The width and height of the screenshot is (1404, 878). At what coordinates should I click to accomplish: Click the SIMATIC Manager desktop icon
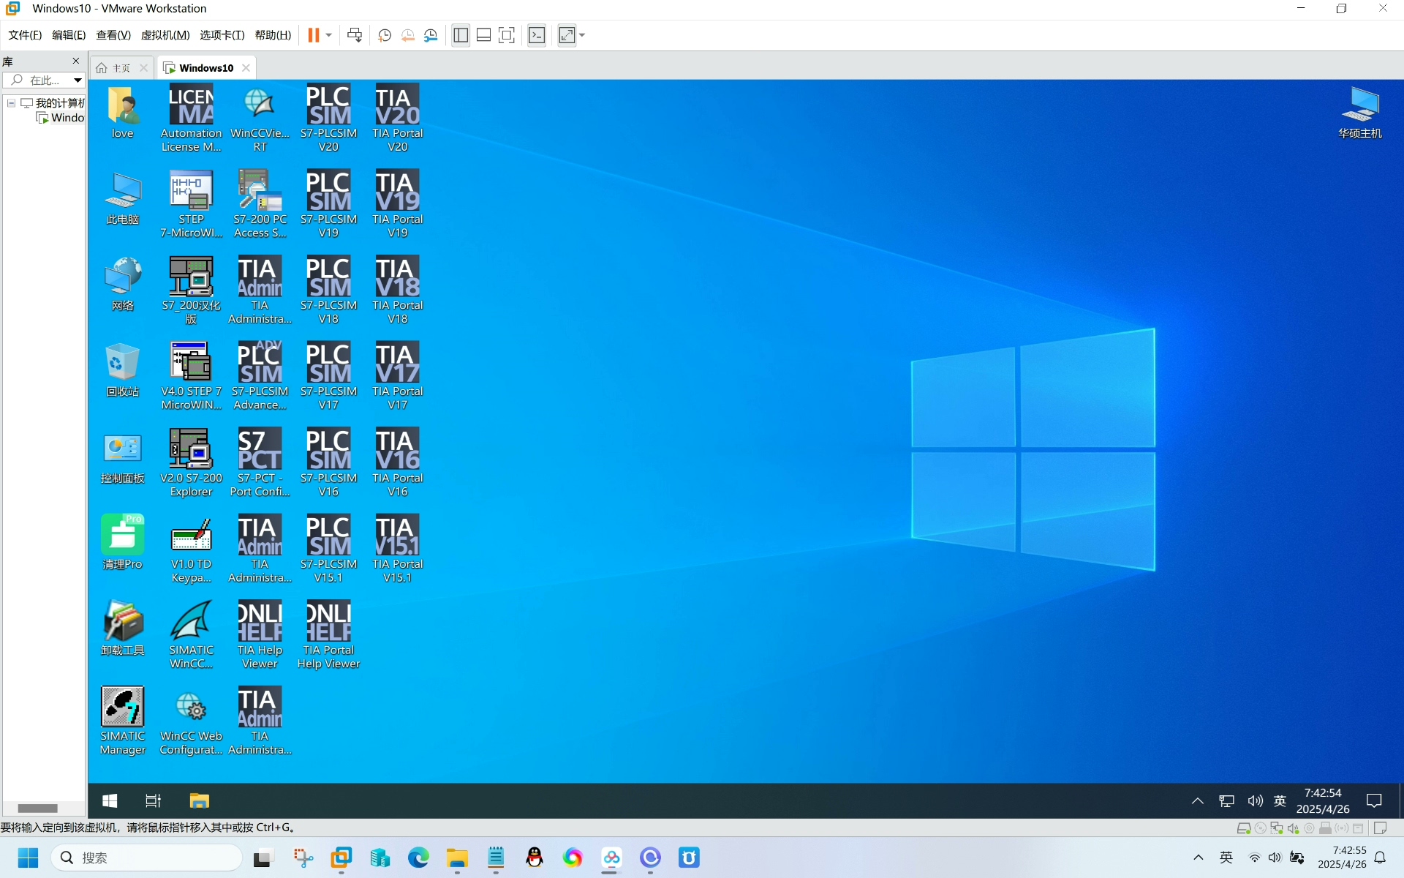click(x=123, y=721)
